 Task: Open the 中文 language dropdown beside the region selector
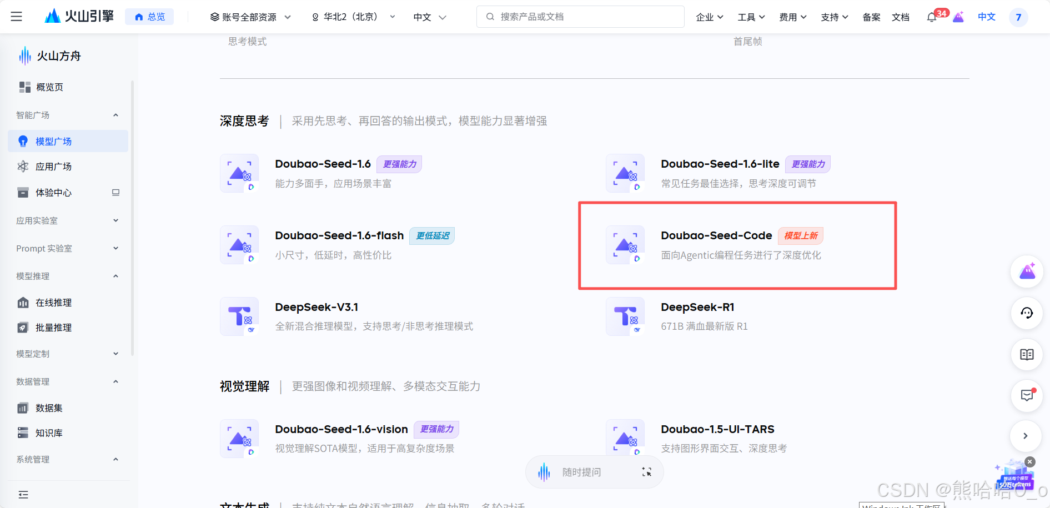coord(430,17)
